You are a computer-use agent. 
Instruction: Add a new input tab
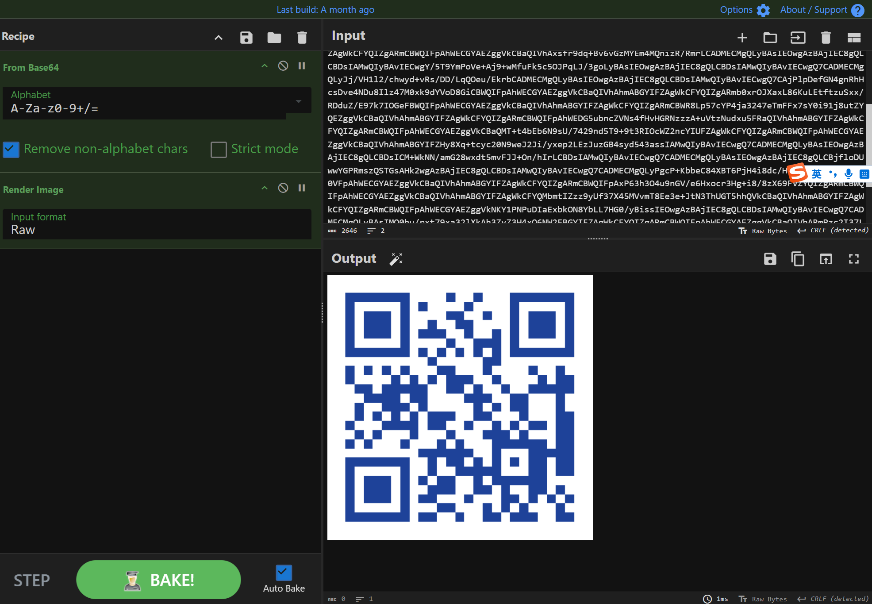(x=742, y=38)
